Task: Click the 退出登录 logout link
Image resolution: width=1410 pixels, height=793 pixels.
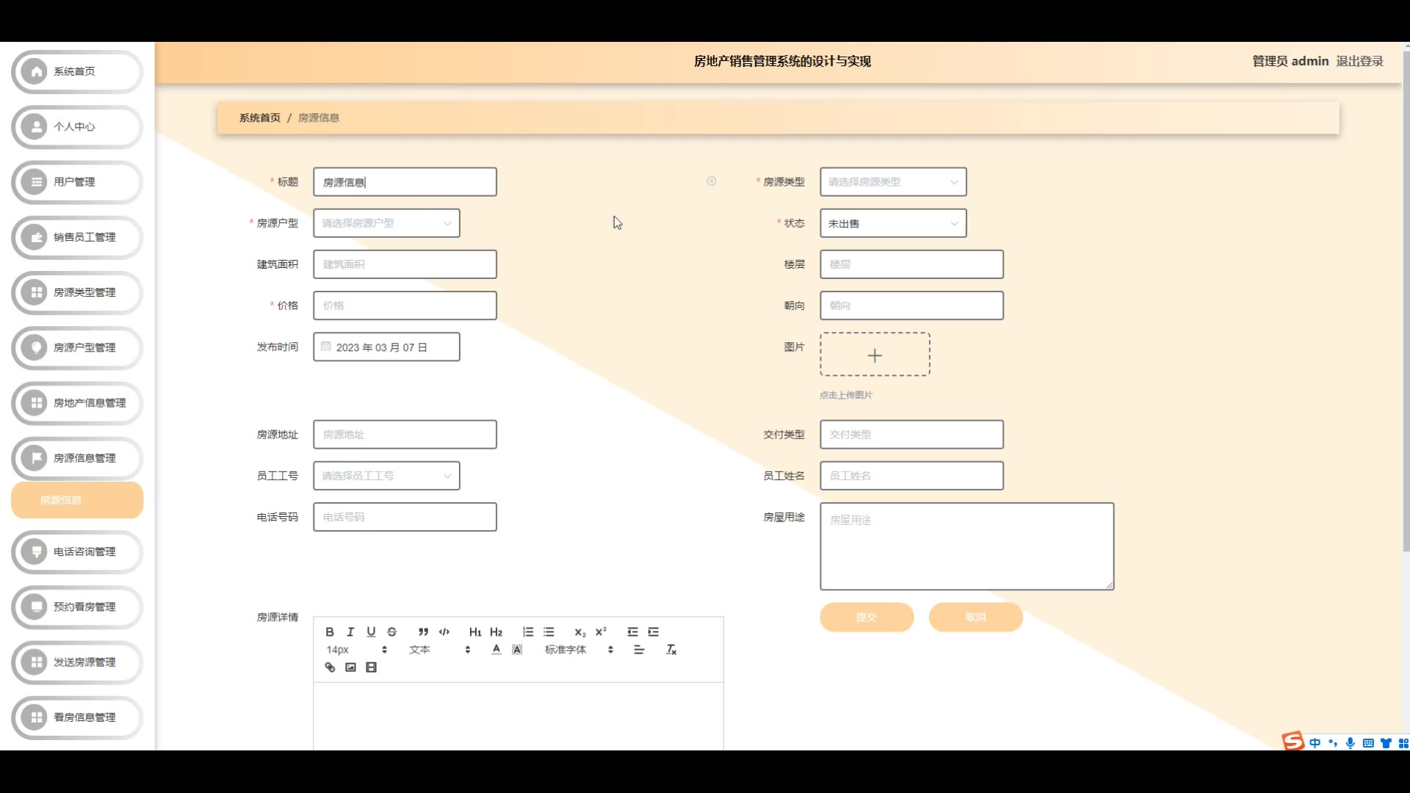Action: pos(1359,61)
